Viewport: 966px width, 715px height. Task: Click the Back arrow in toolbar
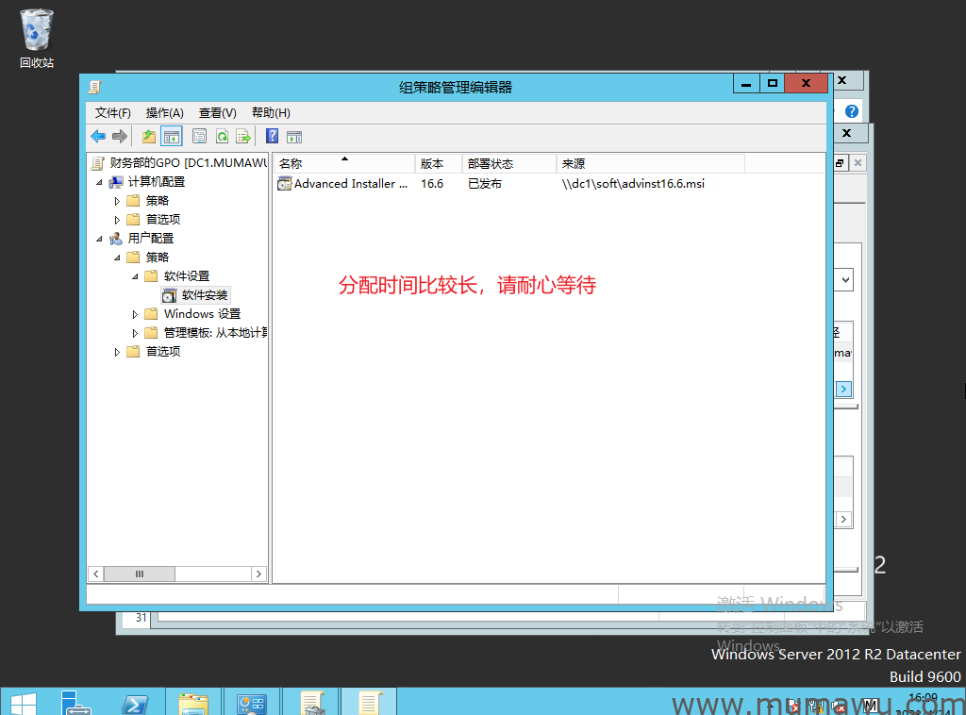[98, 136]
